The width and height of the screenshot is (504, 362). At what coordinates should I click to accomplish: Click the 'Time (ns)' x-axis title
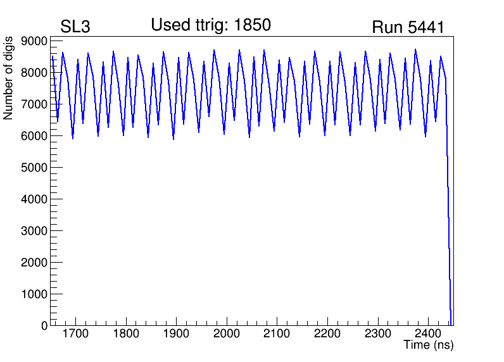pyautogui.click(x=429, y=346)
